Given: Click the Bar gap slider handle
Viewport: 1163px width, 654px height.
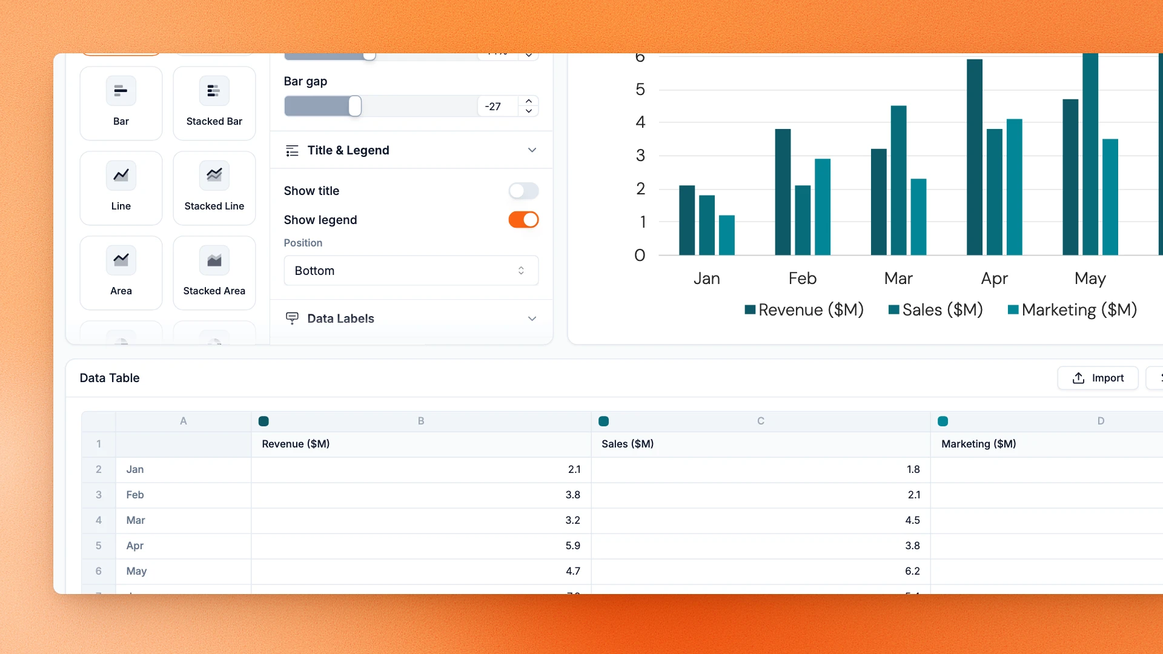Looking at the screenshot, I should tap(355, 106).
